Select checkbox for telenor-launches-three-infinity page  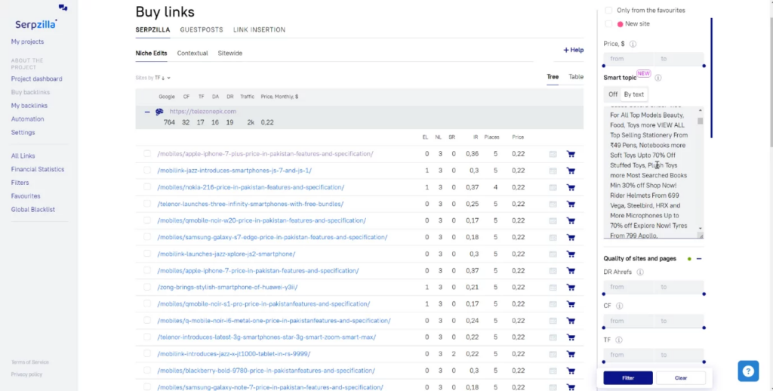147,204
